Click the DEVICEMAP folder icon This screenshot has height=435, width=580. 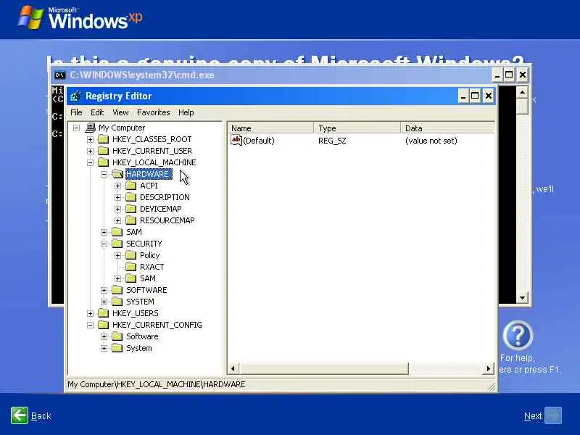click(x=131, y=209)
